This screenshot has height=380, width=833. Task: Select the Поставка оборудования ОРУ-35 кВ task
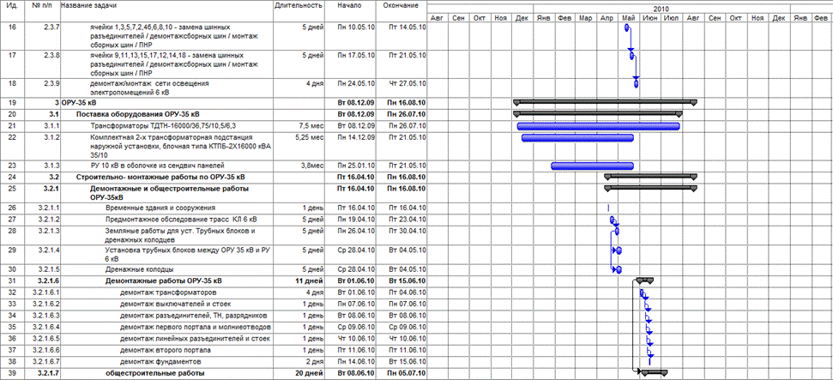[x=137, y=114]
